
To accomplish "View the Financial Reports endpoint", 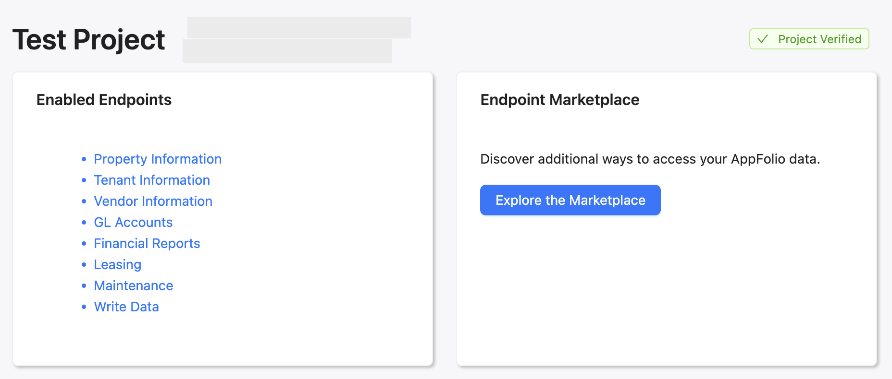I will pyautogui.click(x=147, y=243).
